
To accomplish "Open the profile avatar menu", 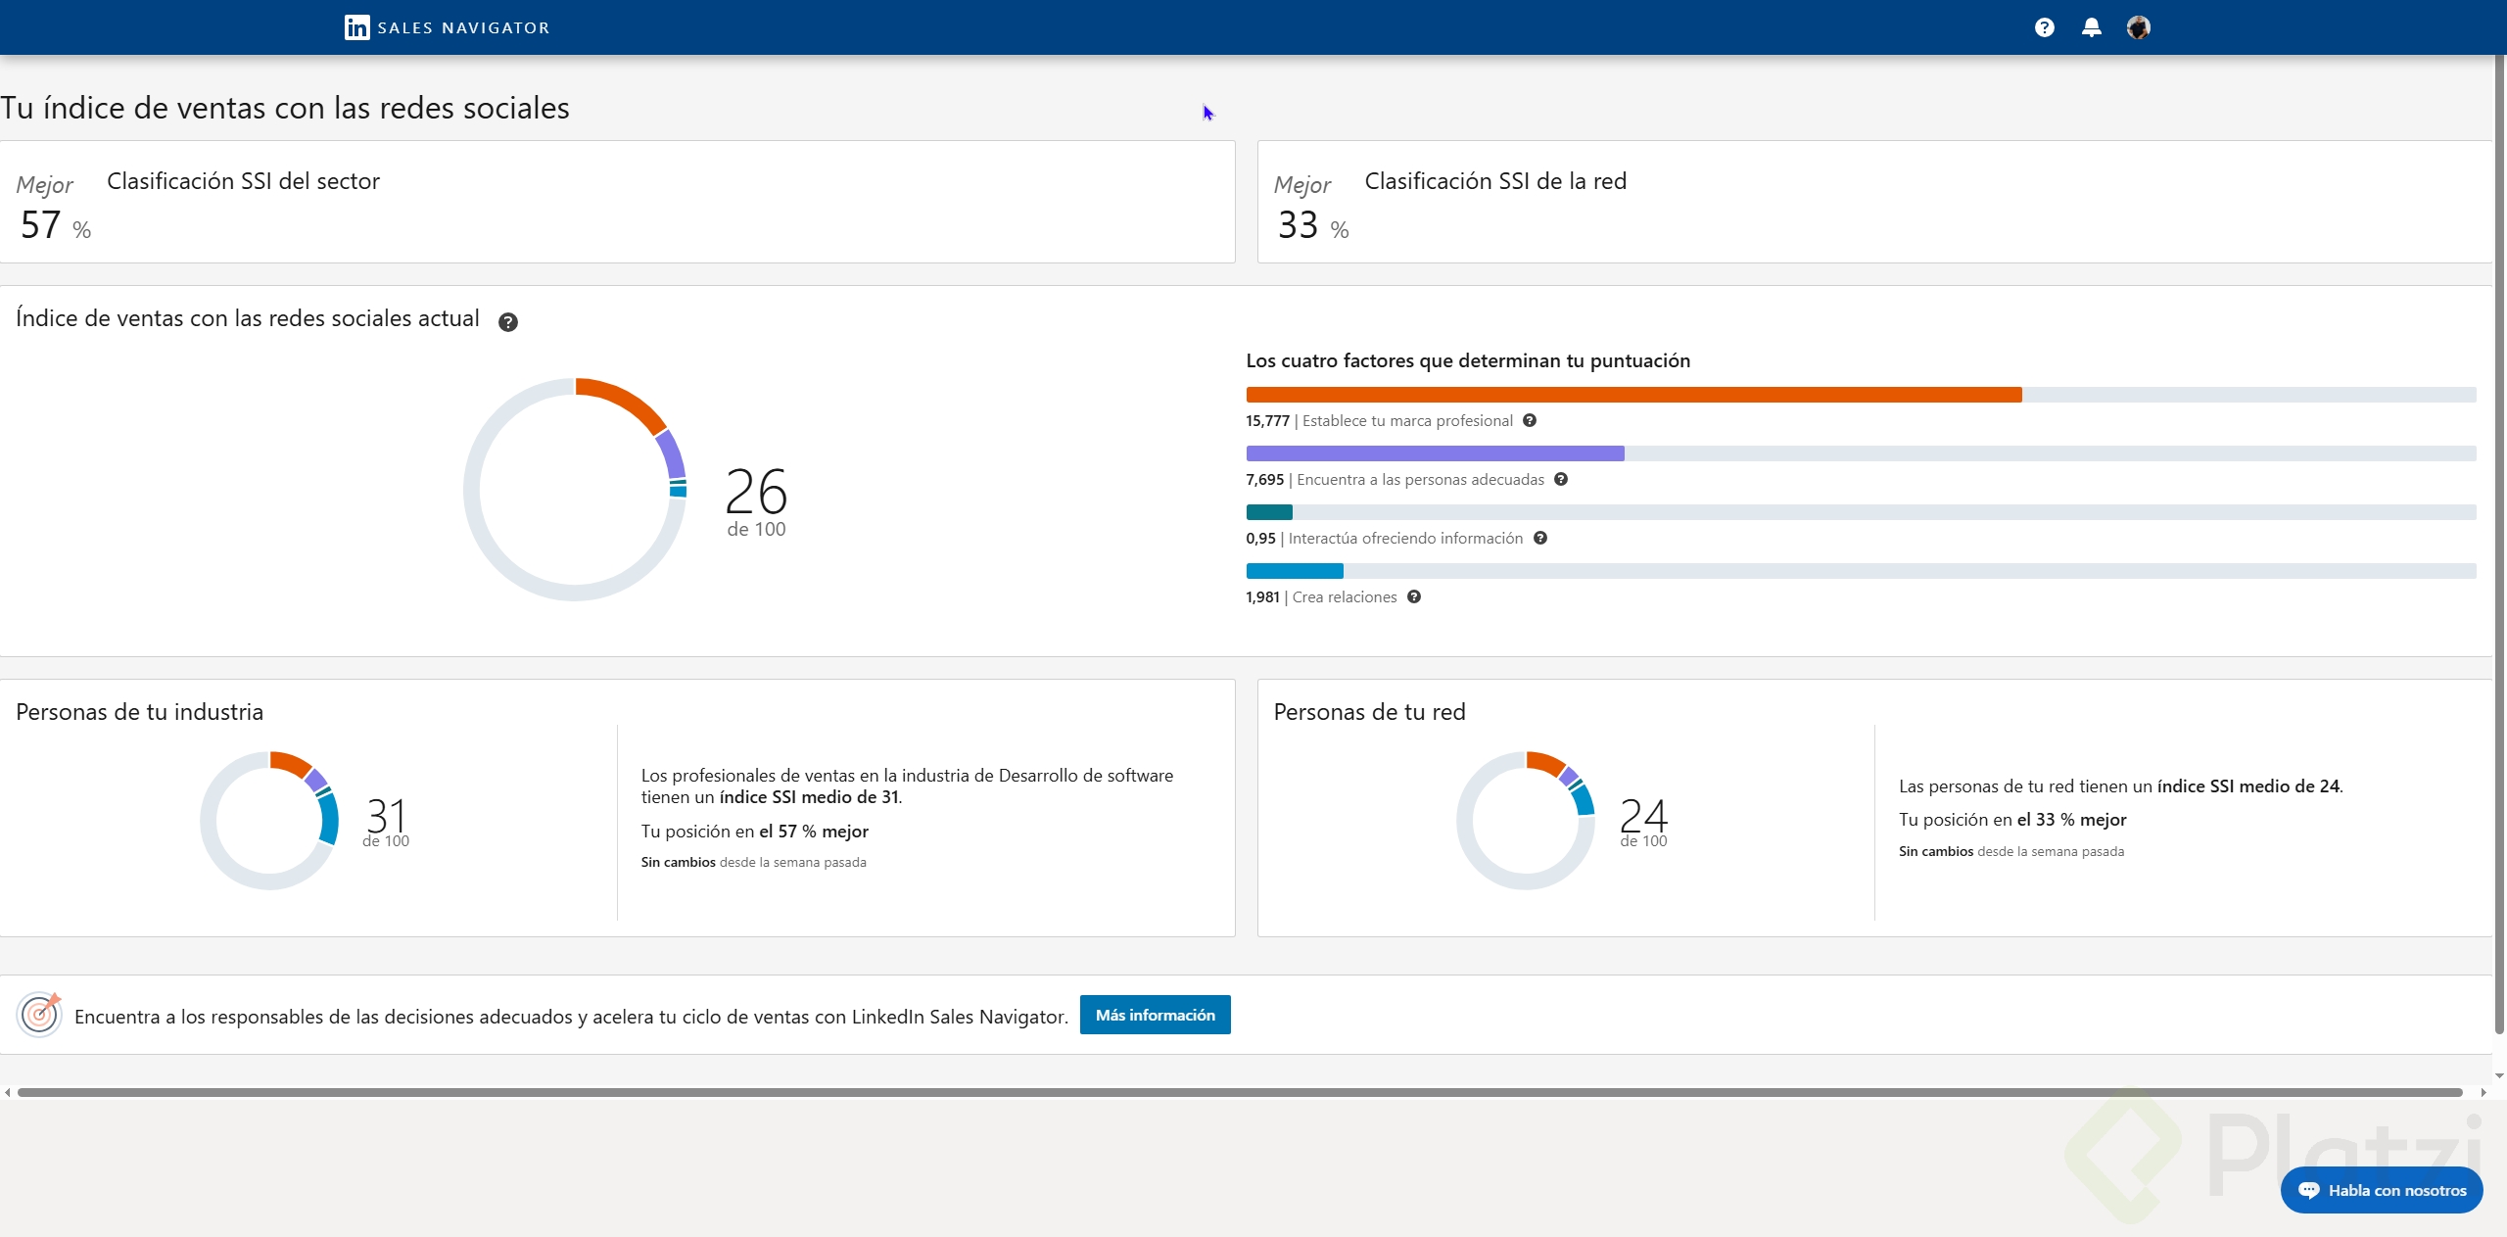I will click(x=2138, y=27).
